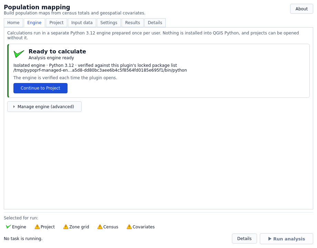The width and height of the screenshot is (317, 248).
Task: Click the engine python path text
Action: [100, 70]
